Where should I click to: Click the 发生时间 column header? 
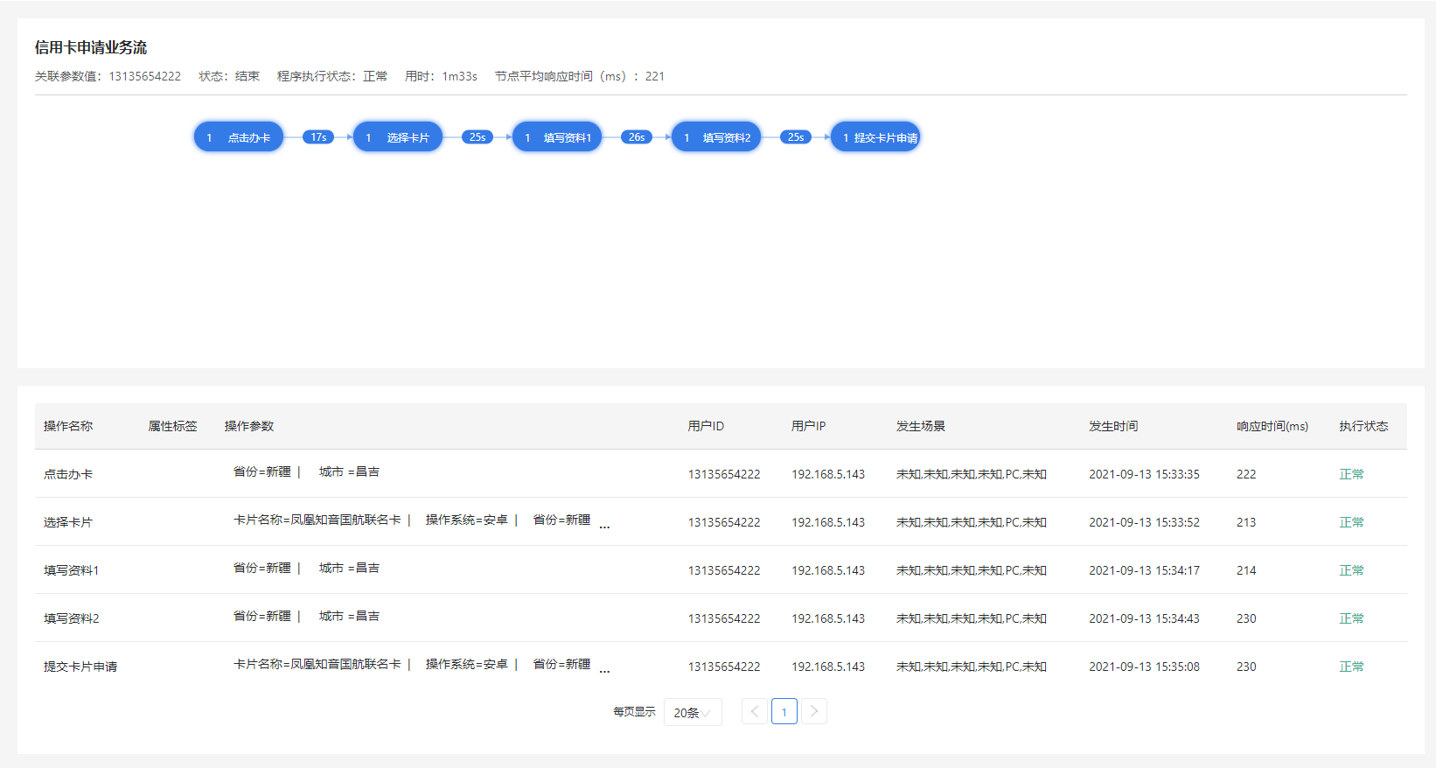pos(1113,427)
